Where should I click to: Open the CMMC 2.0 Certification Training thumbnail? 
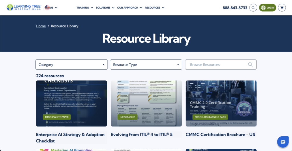tap(221, 104)
